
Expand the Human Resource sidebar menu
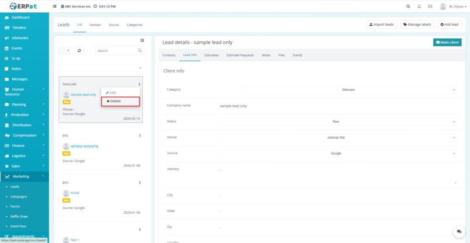click(24, 92)
